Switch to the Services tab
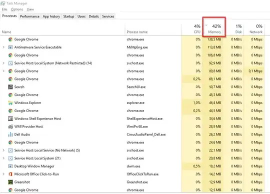Viewport: 270px width, 194px height. [x=108, y=16]
